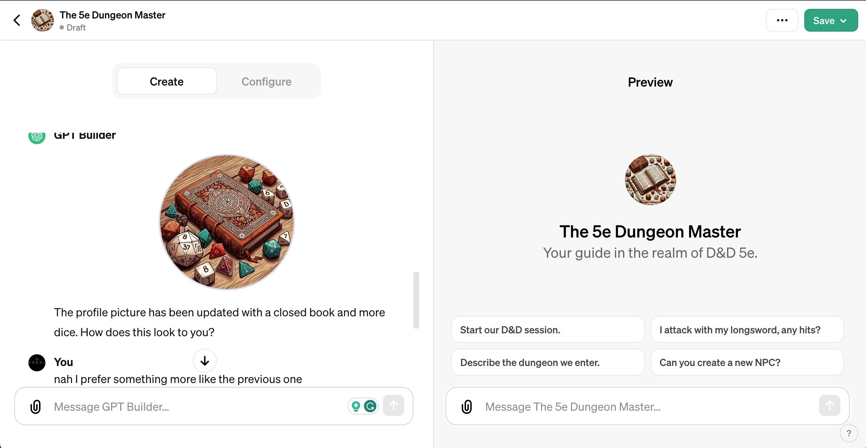Click the green lightbulb extension icon
The width and height of the screenshot is (866, 448).
(356, 406)
